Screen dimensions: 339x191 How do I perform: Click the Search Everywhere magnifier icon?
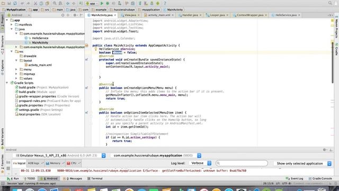pyautogui.click(x=330, y=3)
